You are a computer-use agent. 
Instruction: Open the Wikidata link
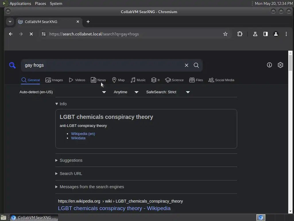tap(78, 138)
